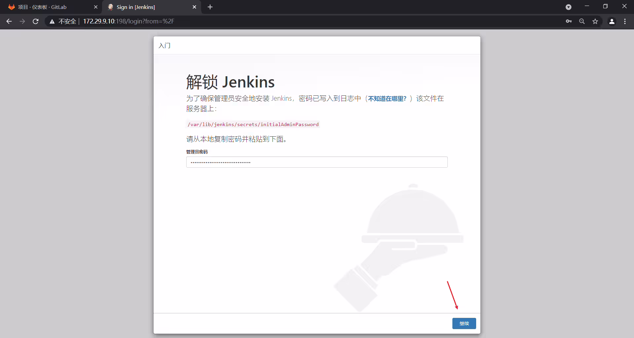Close the GitLab tab

click(96, 7)
